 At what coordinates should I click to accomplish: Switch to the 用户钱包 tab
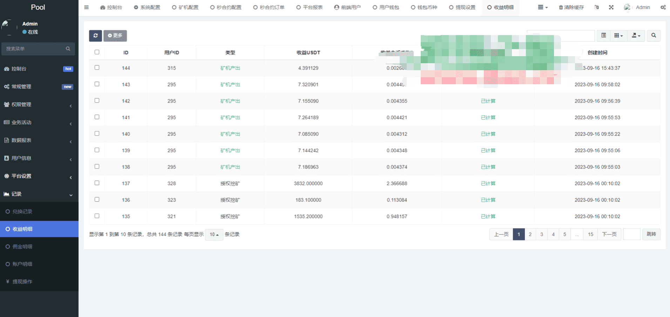(386, 7)
